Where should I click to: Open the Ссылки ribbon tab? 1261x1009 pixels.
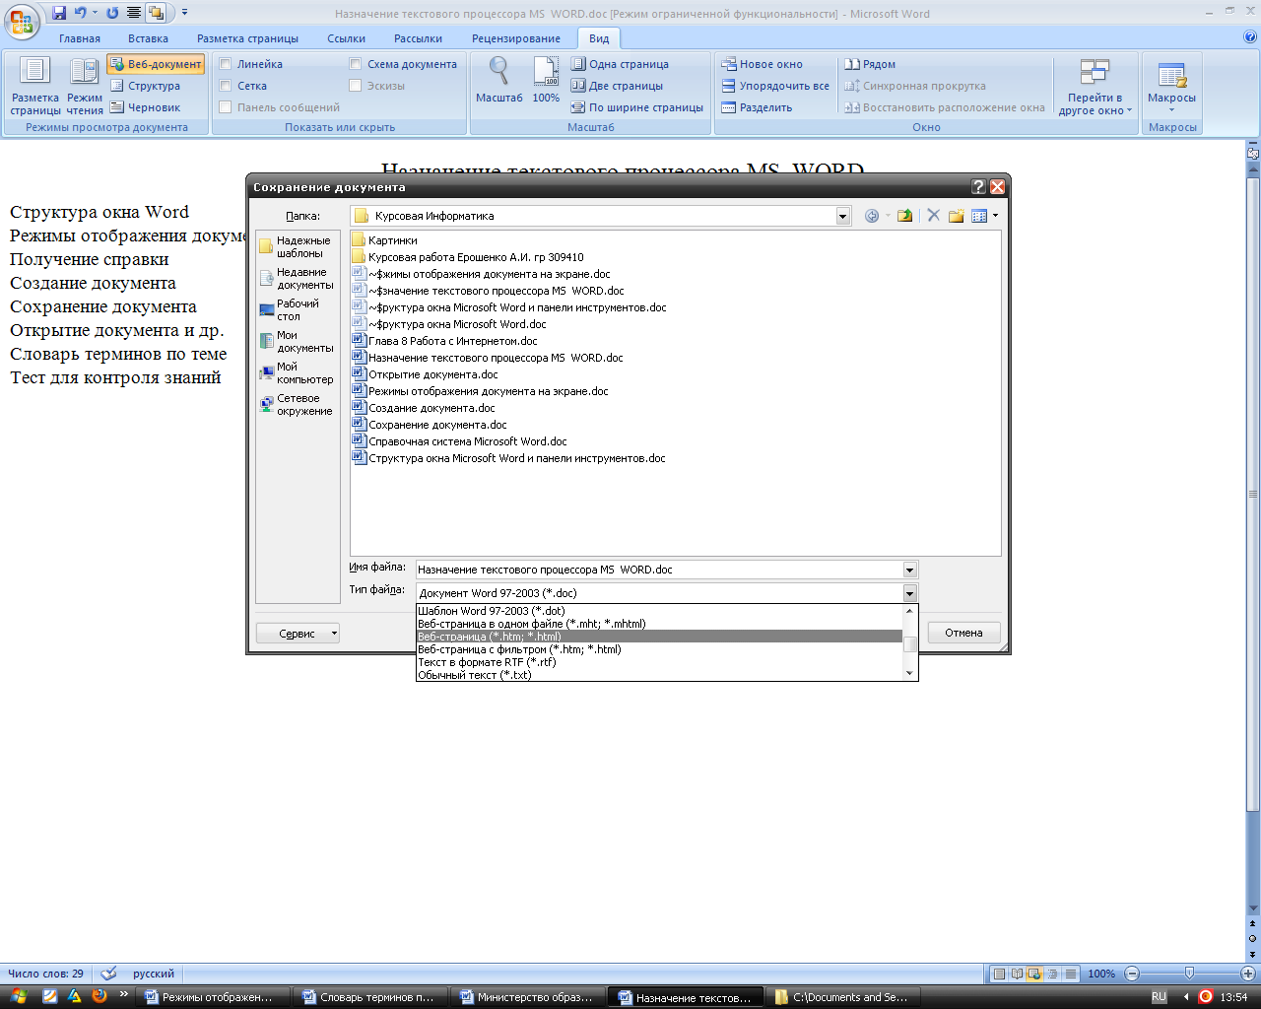(x=346, y=38)
